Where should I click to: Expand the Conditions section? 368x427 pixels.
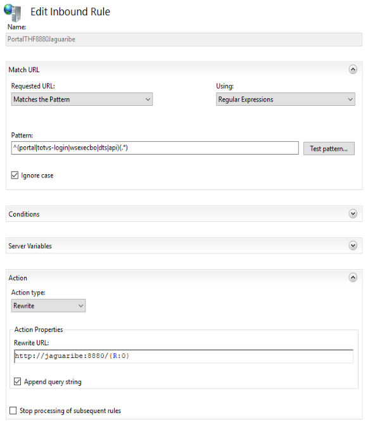tap(353, 213)
